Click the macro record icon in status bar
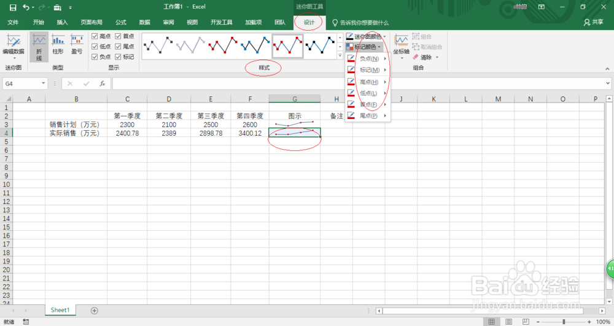614x326 pixels. click(x=26, y=322)
